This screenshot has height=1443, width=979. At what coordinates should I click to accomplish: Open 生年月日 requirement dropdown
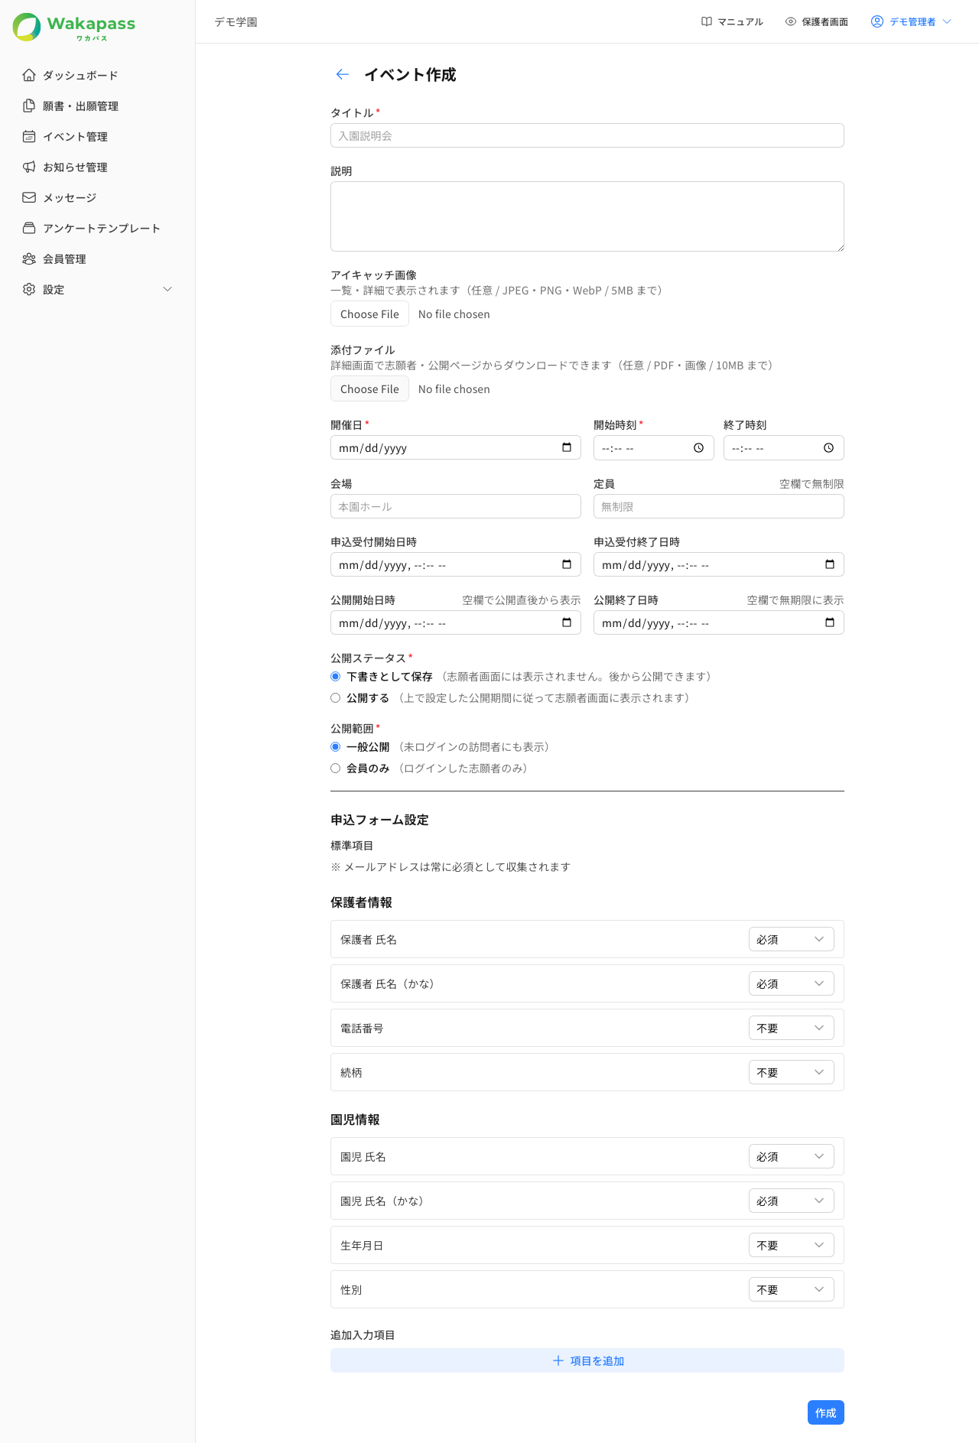click(x=791, y=1245)
